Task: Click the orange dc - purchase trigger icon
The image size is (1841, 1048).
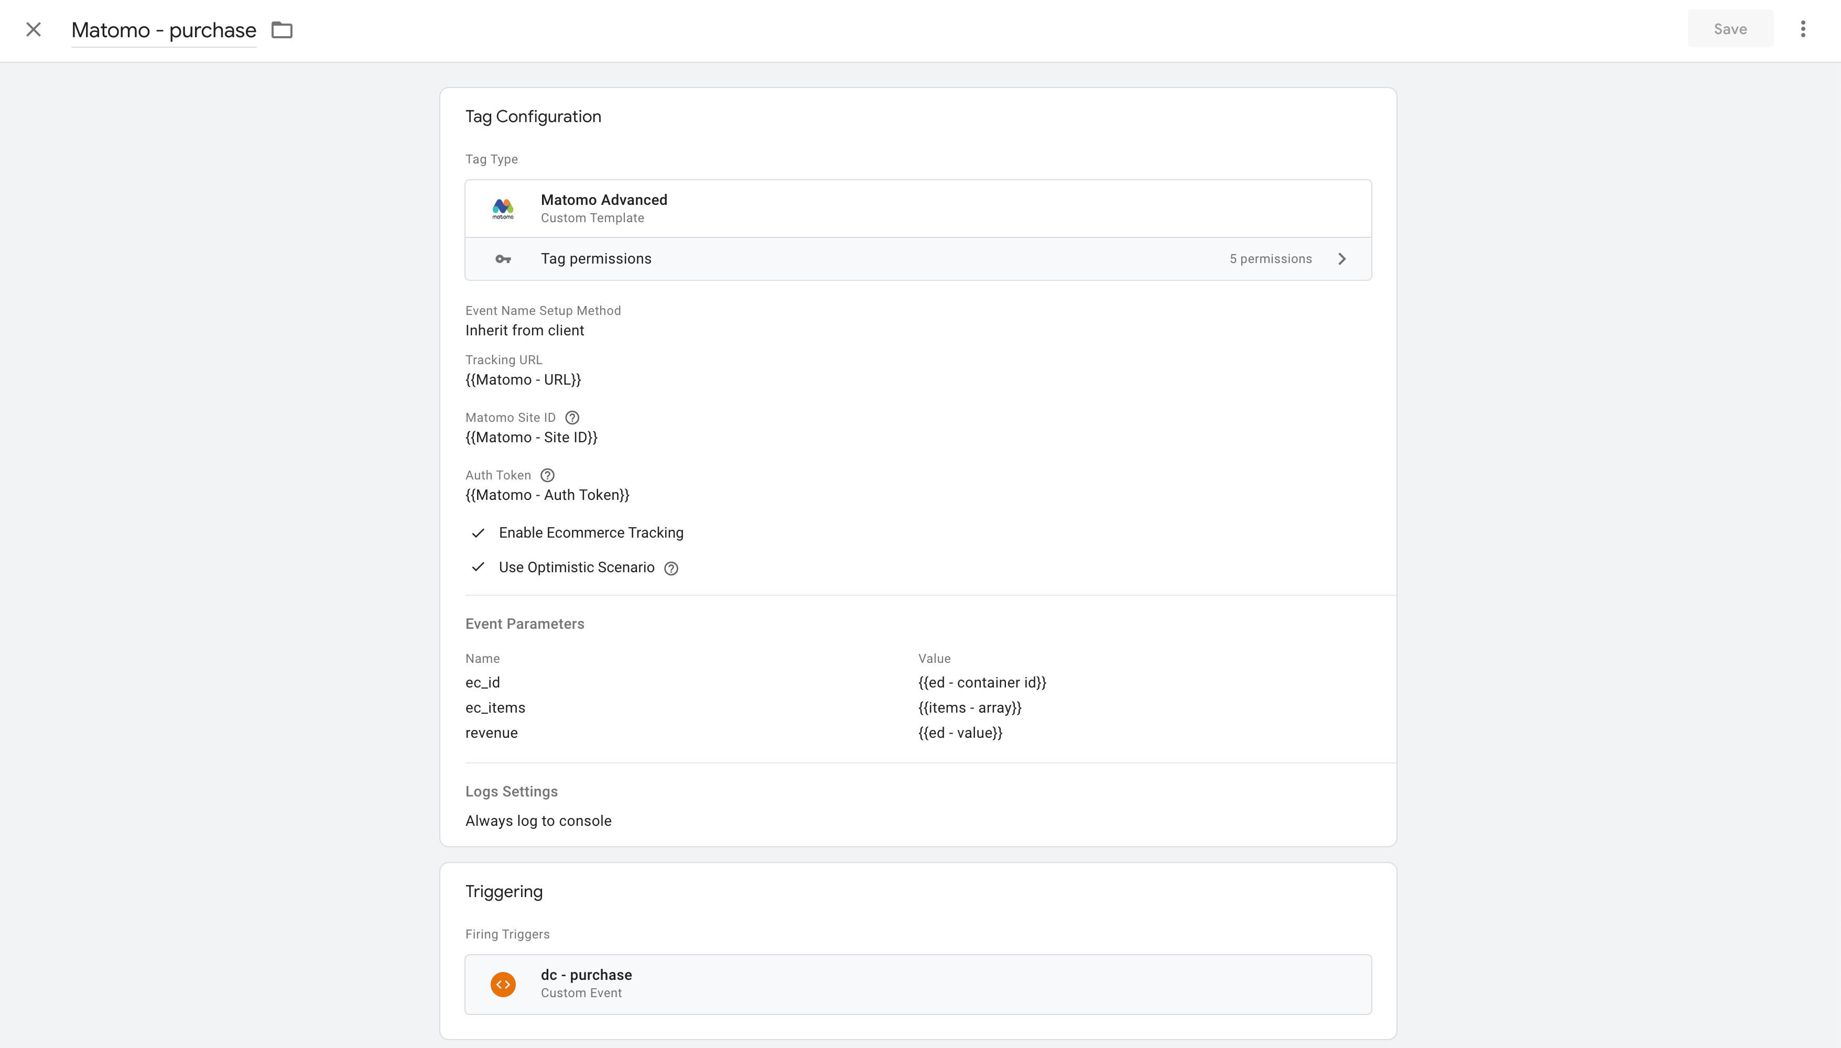Action: (503, 984)
